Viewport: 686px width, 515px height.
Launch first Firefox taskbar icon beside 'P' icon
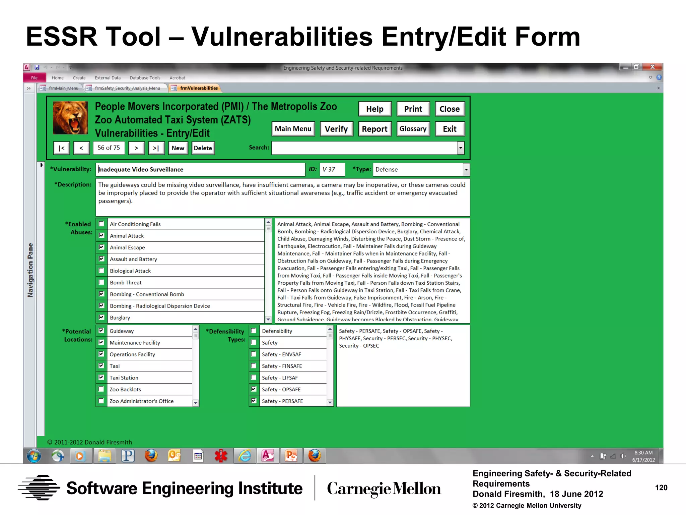pos(151,456)
